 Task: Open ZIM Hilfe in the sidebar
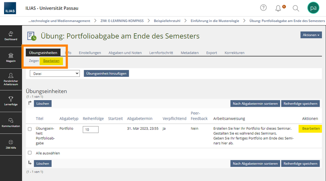pos(11,144)
